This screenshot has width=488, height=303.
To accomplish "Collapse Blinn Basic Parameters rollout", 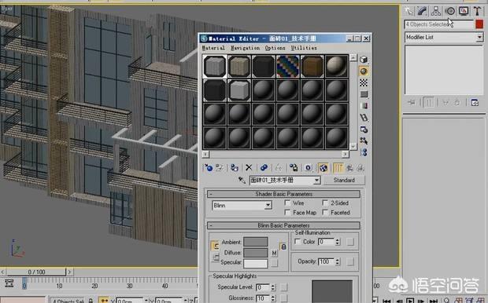I will coord(283,225).
